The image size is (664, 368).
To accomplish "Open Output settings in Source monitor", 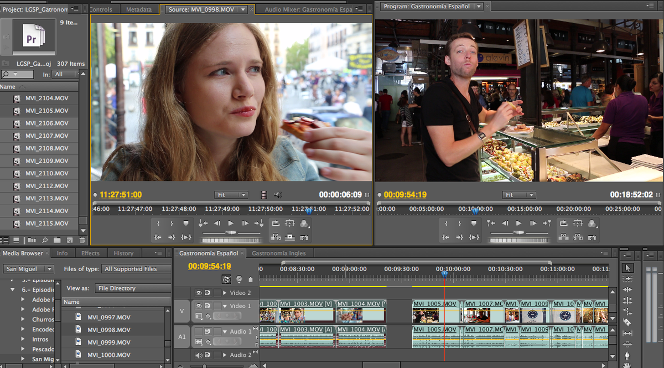I will pyautogui.click(x=303, y=224).
